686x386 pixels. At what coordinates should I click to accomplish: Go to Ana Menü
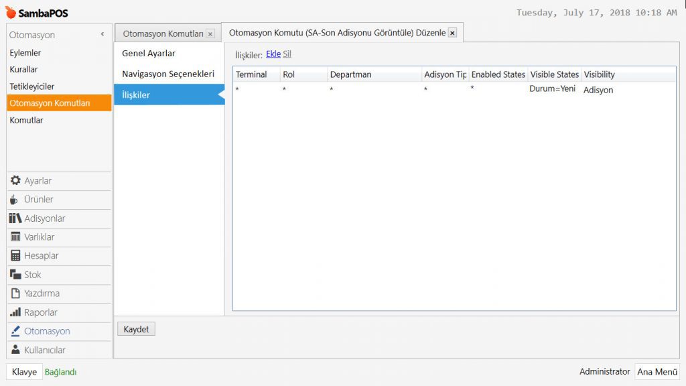pos(657,372)
